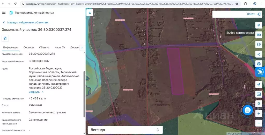
Task: Go back in the browser
Action: 3,4
